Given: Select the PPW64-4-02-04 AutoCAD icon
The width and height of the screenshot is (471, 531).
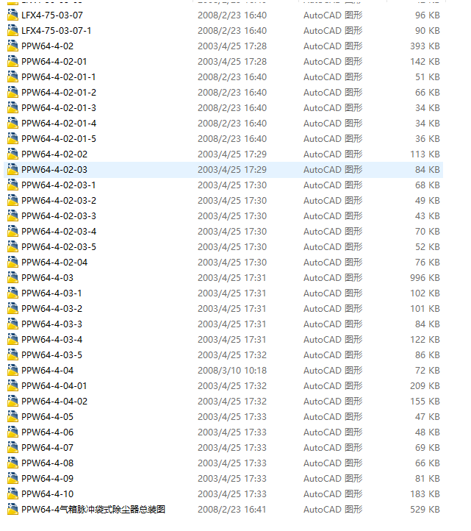Looking at the screenshot, I should pos(12,263).
